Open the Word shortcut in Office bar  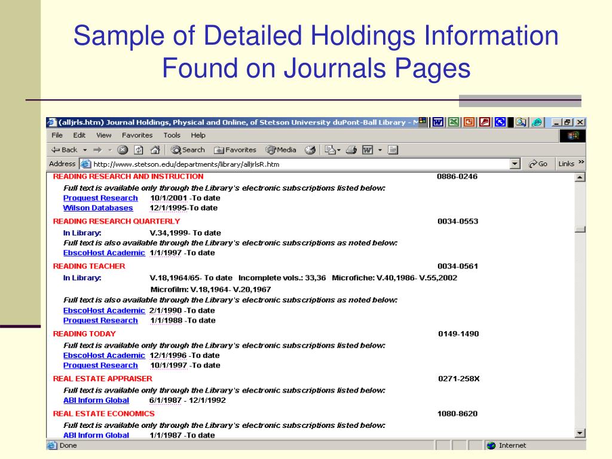pos(438,123)
